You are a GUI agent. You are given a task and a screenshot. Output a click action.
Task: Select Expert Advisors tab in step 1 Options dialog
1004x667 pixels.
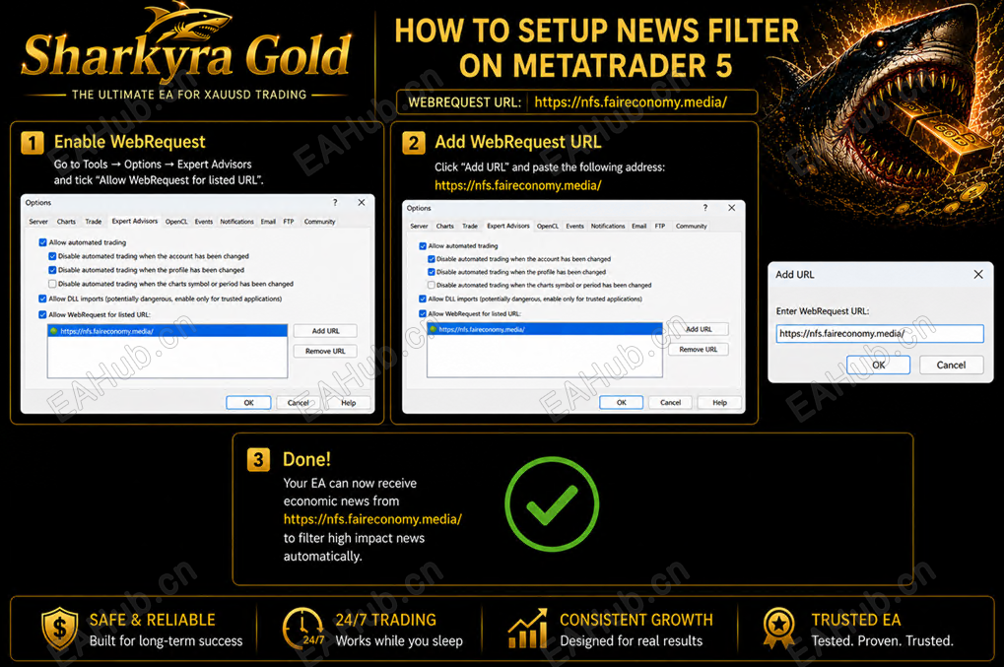point(134,221)
